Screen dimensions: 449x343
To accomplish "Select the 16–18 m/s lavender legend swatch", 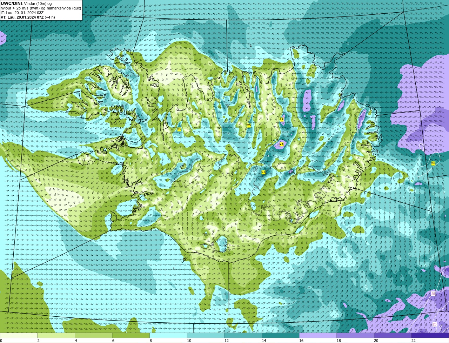I will [x=318, y=335].
